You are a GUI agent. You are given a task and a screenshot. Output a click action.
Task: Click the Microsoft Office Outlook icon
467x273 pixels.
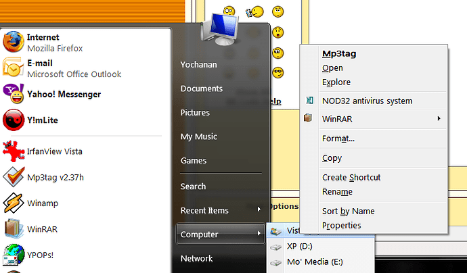click(x=13, y=68)
